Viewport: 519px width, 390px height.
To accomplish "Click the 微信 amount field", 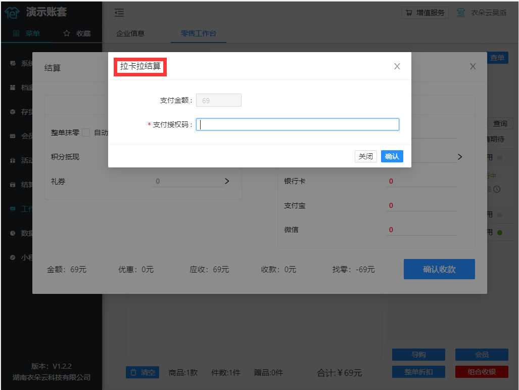I will 420,230.
